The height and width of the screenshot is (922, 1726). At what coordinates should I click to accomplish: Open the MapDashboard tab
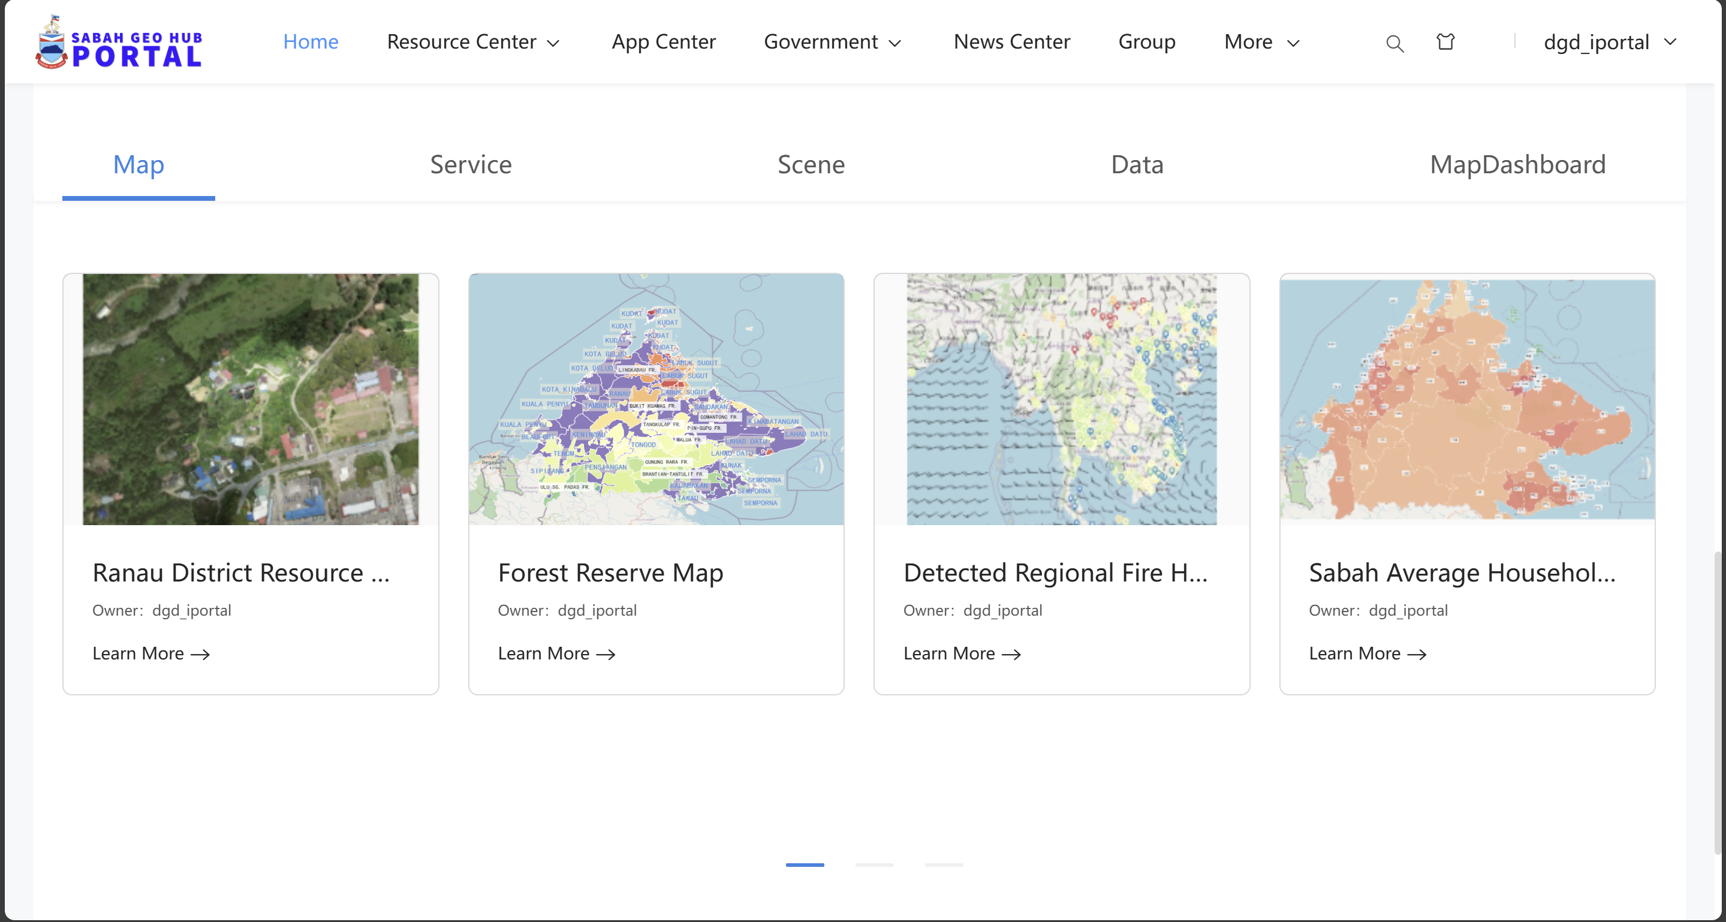tap(1517, 164)
